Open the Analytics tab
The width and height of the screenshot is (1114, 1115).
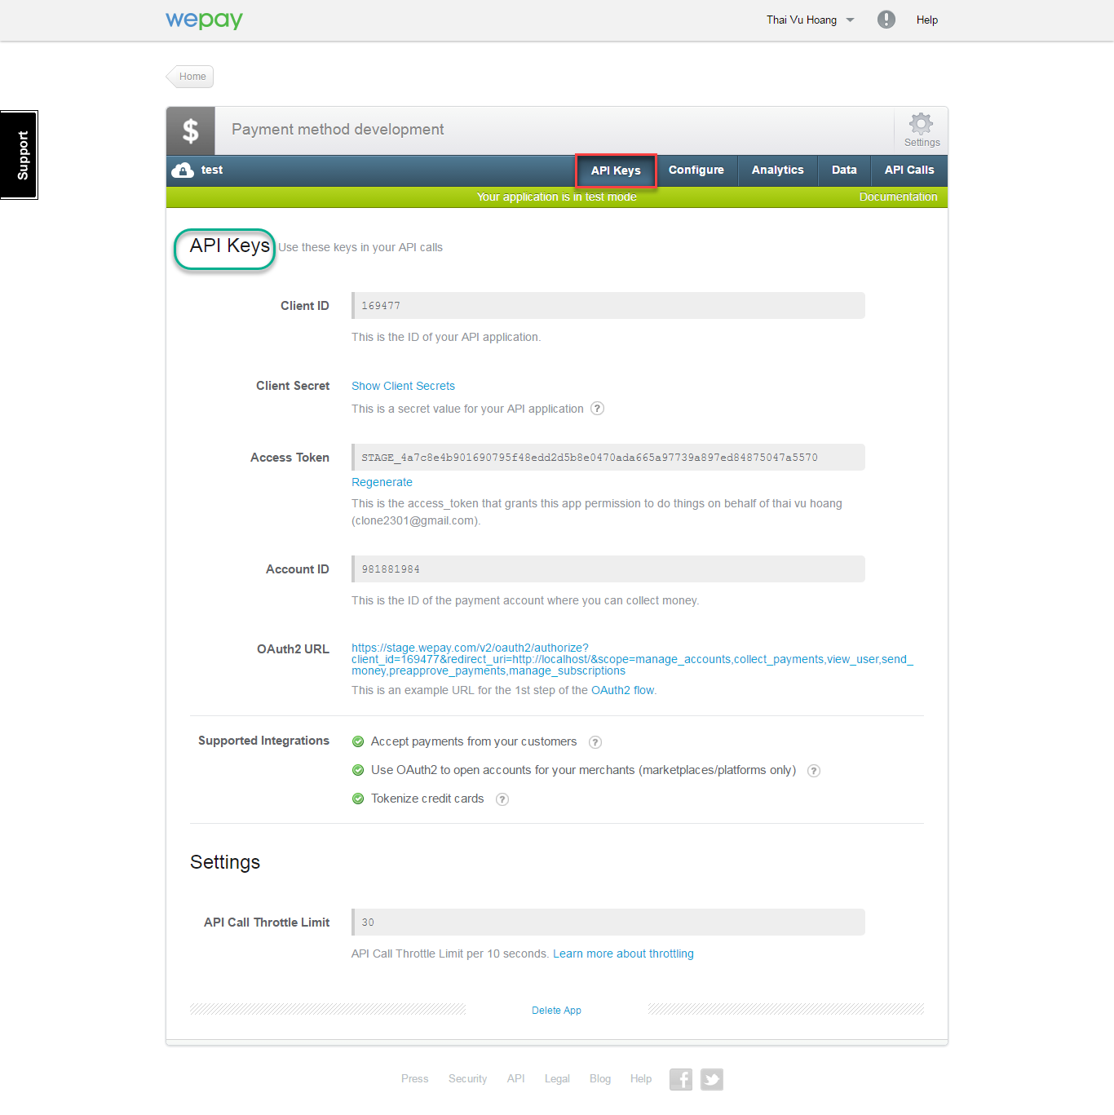click(777, 170)
